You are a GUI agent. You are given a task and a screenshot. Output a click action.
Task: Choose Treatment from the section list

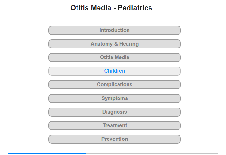click(114, 125)
